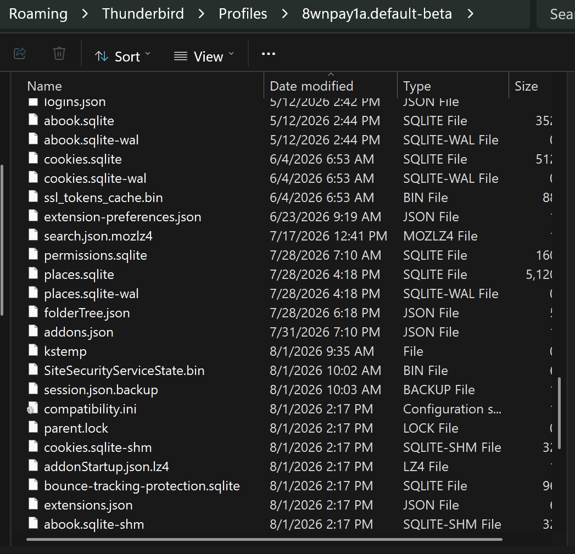Select the extension-preferences.json file icon

tap(34, 216)
